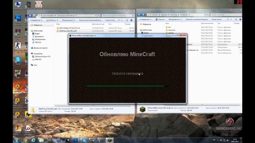The width and height of the screenshot is (255, 143).
Task: Switch to Photoshop on the taskbar
Action: tap(75, 140)
